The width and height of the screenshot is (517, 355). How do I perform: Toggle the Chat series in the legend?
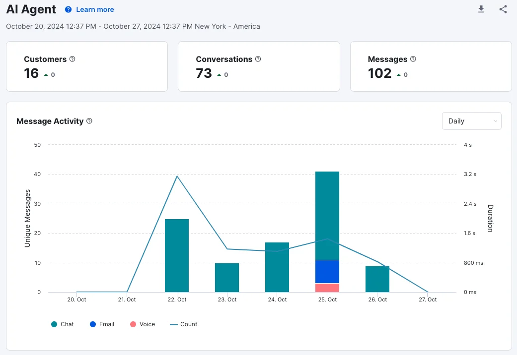pos(63,324)
